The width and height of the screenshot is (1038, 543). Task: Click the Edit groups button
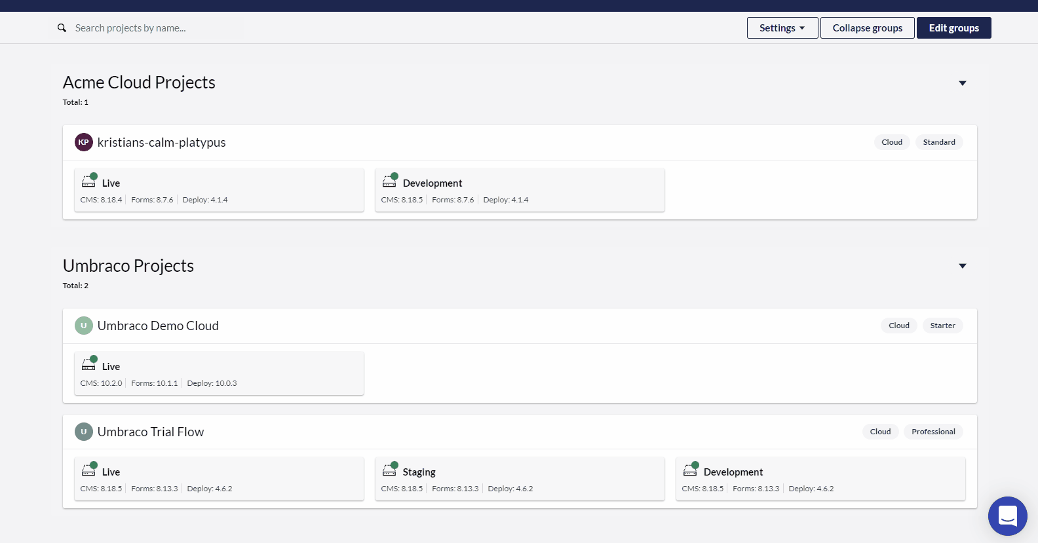[954, 28]
